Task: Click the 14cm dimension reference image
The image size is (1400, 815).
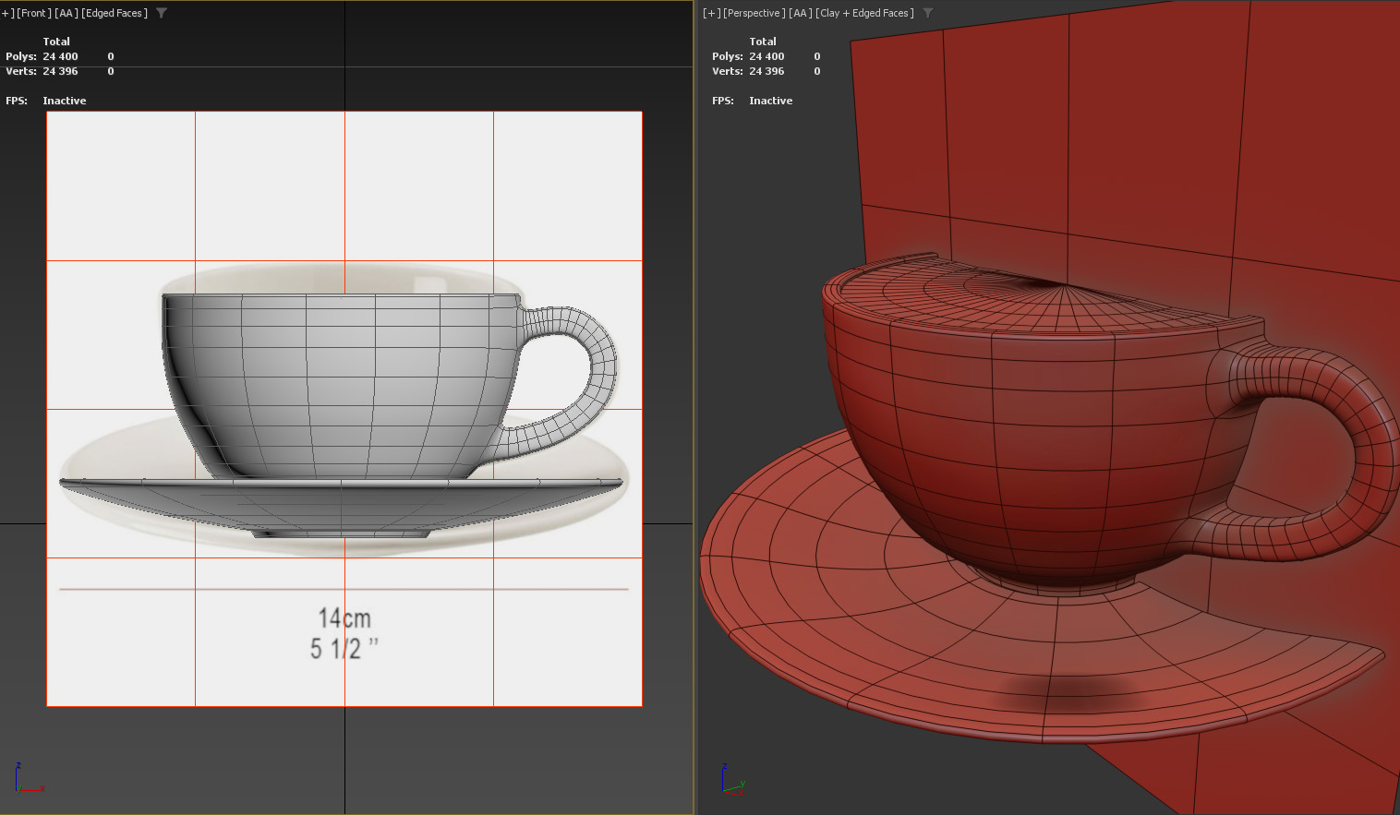Action: pyautogui.click(x=344, y=618)
